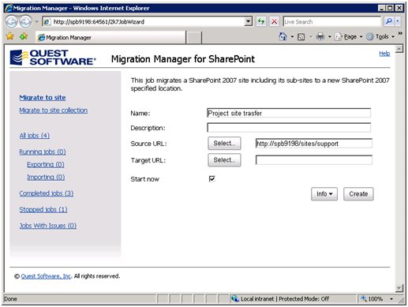The width and height of the screenshot is (408, 307).
Task: Click the page icon in address bar
Action: (x=47, y=21)
